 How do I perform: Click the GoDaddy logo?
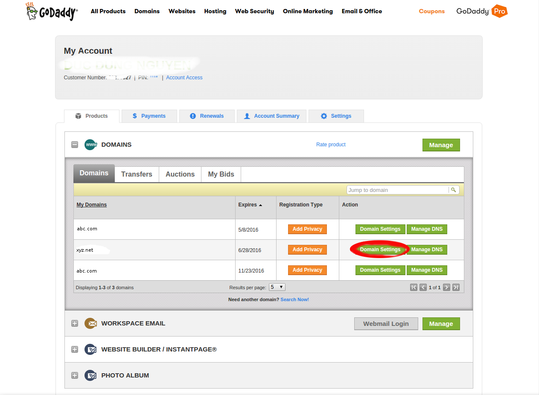(52, 12)
